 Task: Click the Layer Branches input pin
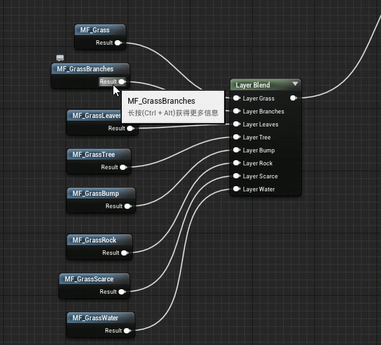click(237, 111)
